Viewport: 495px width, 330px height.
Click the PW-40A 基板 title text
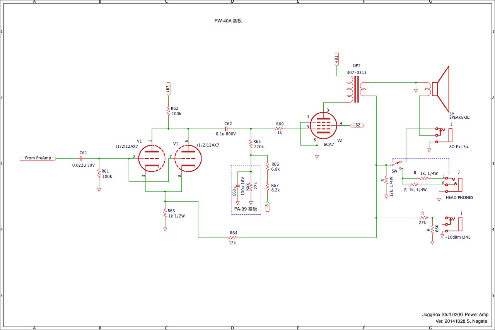coord(228,21)
